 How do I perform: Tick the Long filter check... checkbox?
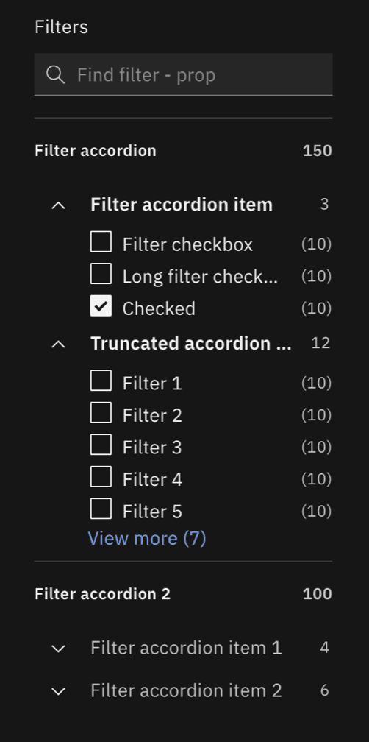[101, 274]
